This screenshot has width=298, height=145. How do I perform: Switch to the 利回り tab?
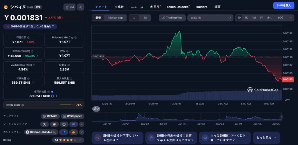click(x=155, y=7)
